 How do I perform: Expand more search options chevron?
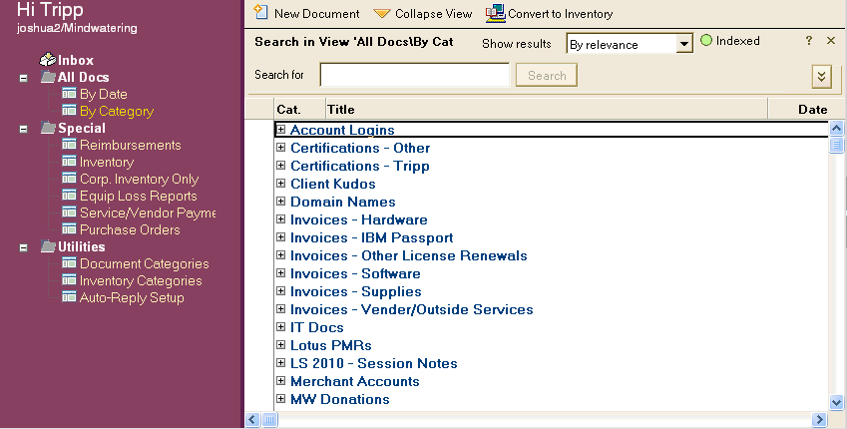click(822, 77)
